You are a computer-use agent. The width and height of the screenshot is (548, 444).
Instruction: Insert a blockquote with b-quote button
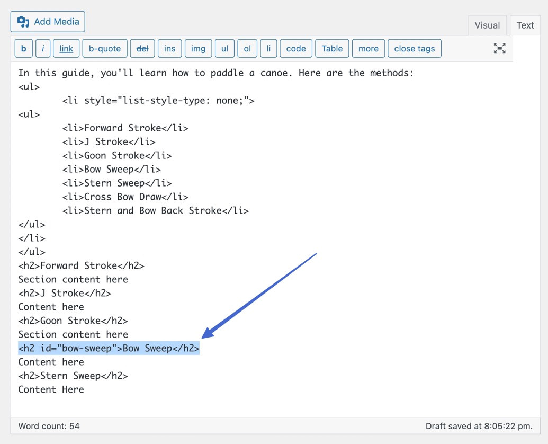point(104,48)
